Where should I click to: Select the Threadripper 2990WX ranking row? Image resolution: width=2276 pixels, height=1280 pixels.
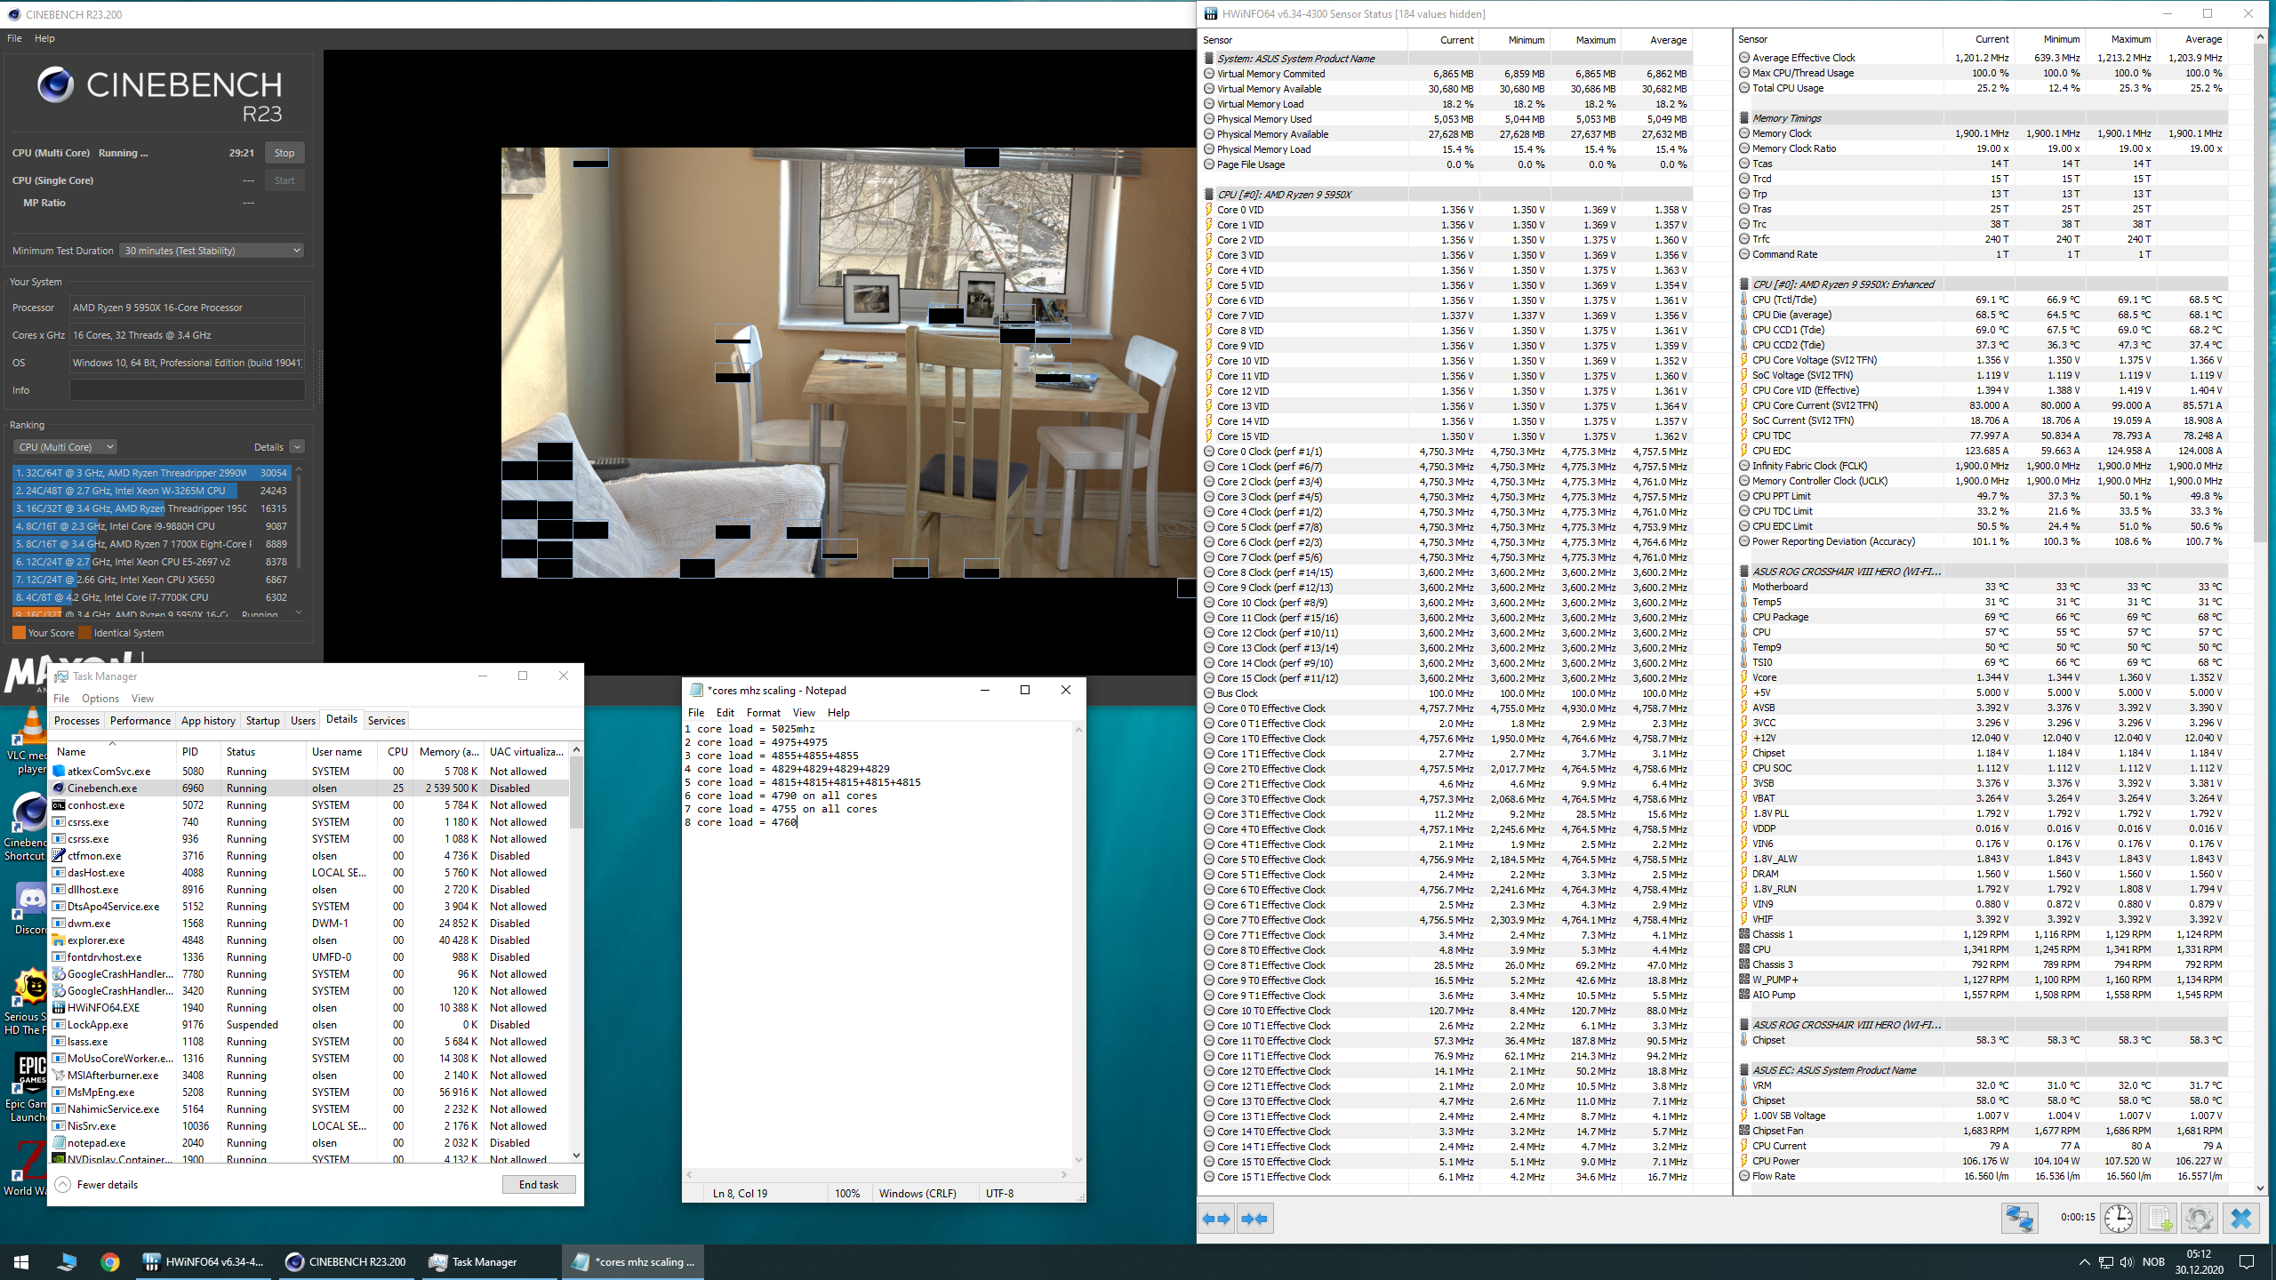pyautogui.click(x=150, y=473)
